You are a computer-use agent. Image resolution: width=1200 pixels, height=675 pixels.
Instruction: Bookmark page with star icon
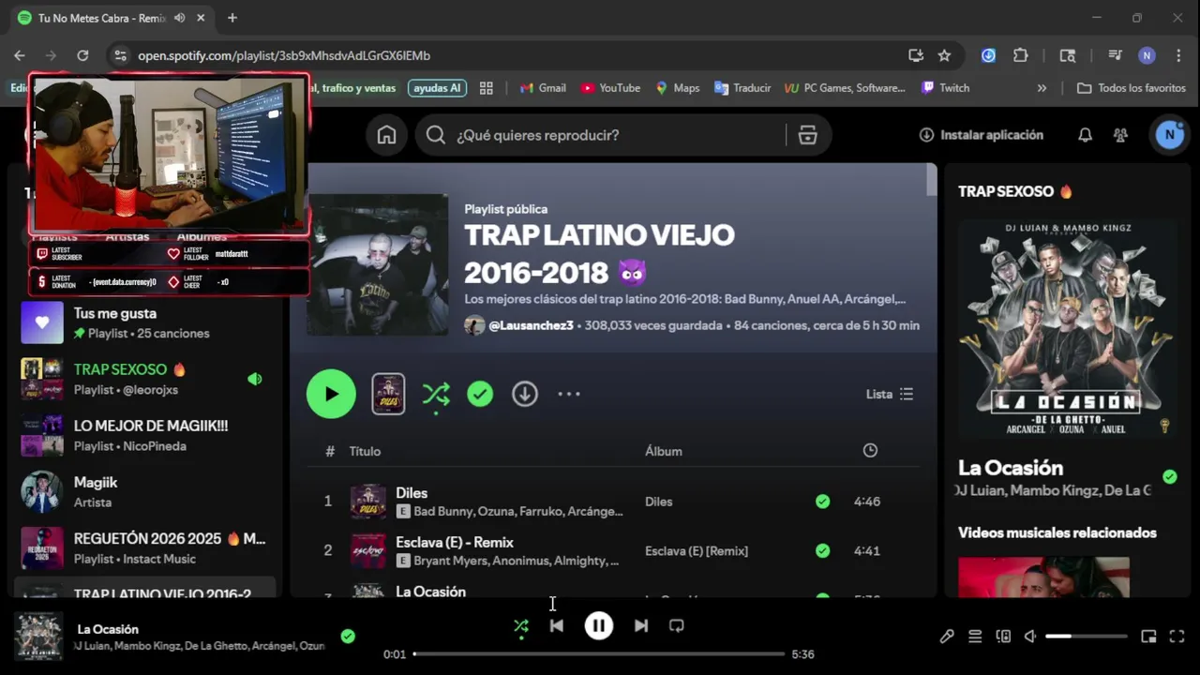click(944, 55)
